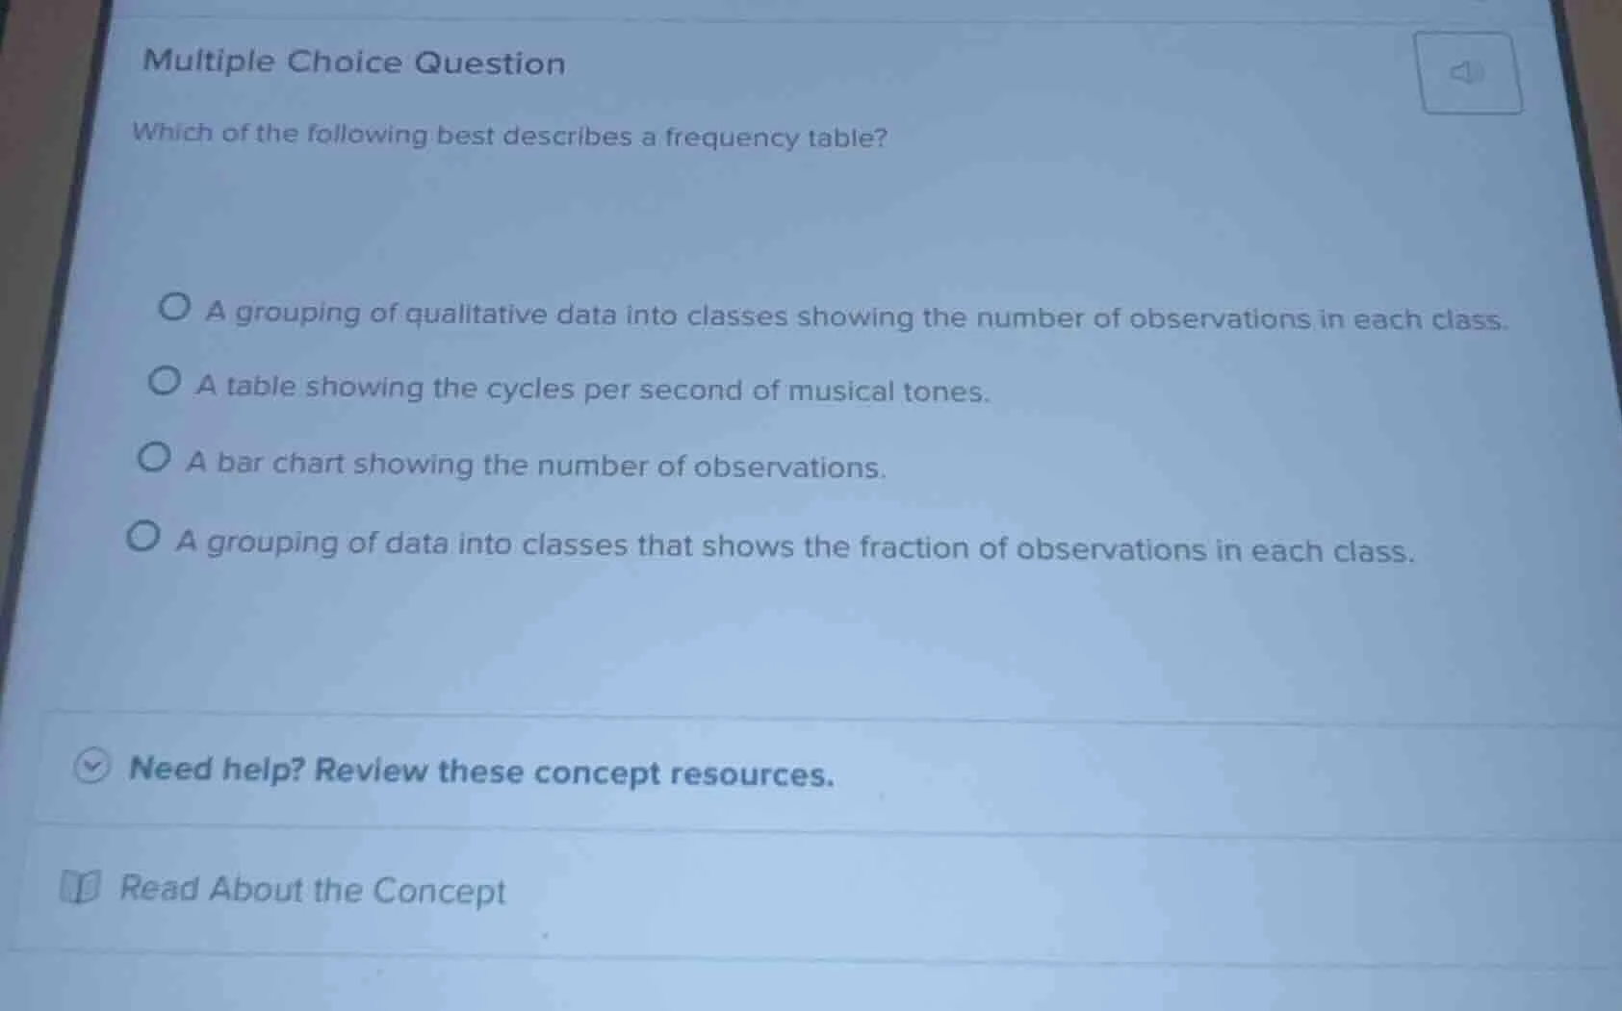Expand the Read About the Concept section
Image resolution: width=1622 pixels, height=1011 pixels.
tap(313, 890)
